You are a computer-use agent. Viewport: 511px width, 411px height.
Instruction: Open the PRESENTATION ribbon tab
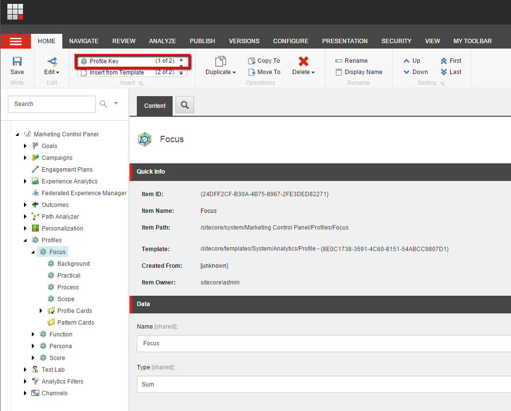pyautogui.click(x=345, y=41)
